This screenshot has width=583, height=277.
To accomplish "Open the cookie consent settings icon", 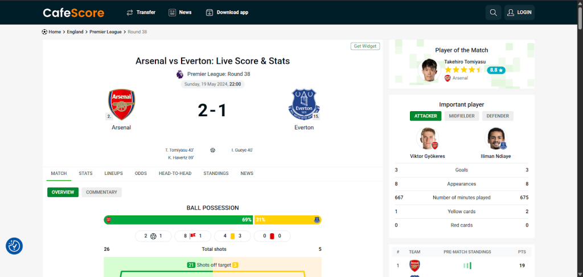I will pyautogui.click(x=14, y=246).
